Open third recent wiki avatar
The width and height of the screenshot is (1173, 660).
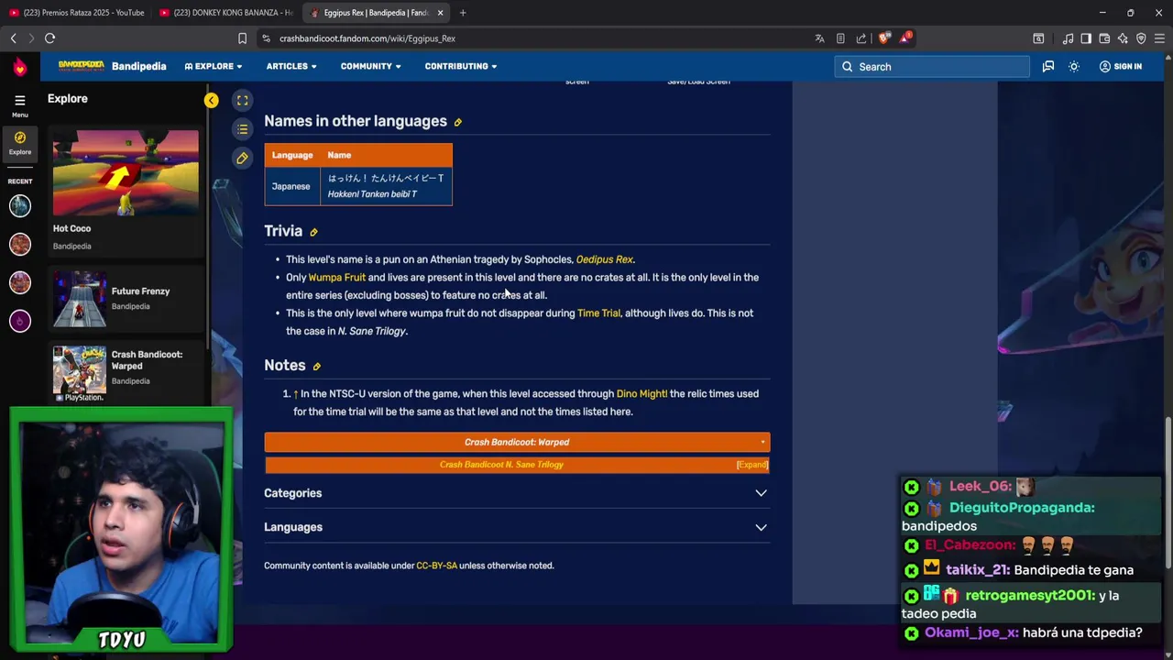pos(19,282)
